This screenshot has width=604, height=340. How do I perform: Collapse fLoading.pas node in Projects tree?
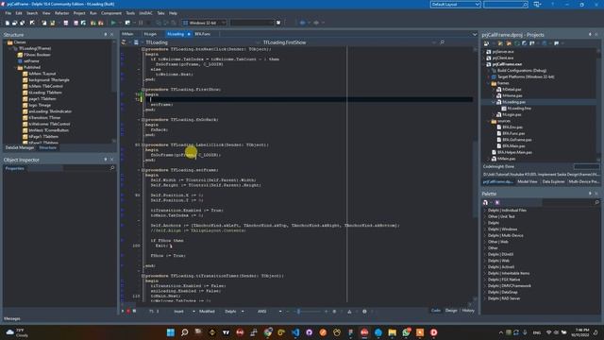coord(494,102)
